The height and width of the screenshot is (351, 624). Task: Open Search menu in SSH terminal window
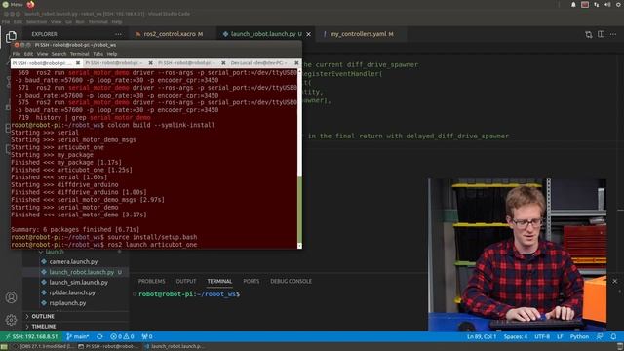click(x=58, y=54)
